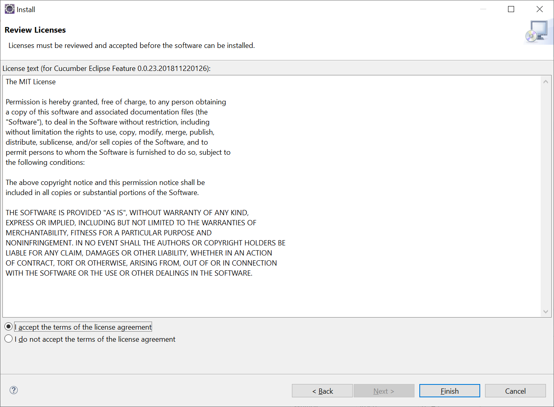The height and width of the screenshot is (407, 554).
Task: Select "I do not accept the terms" option
Action: [8, 338]
